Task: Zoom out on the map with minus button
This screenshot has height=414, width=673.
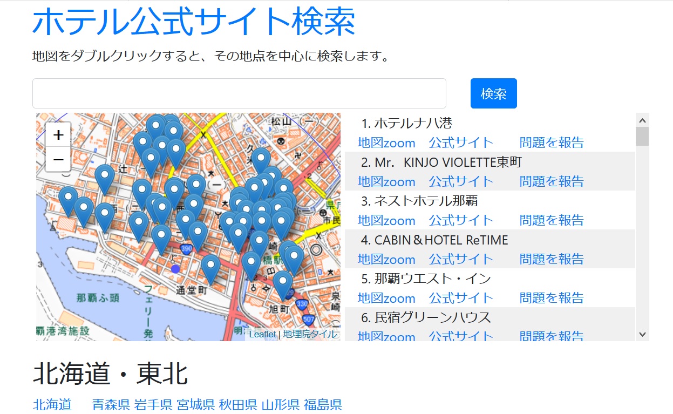Action: click(x=58, y=159)
